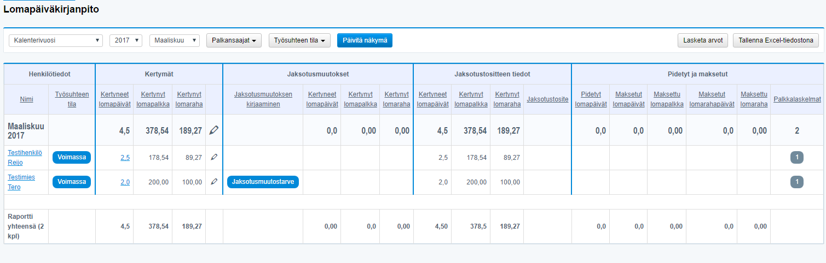Click pencil edit icon for Testihenkilö Reijo

click(x=214, y=157)
